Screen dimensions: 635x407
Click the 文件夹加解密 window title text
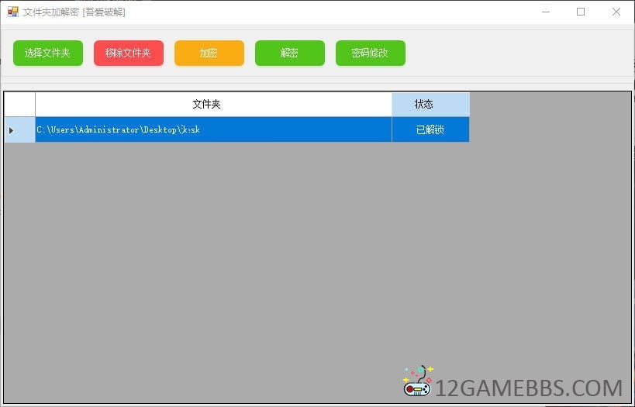pos(74,12)
